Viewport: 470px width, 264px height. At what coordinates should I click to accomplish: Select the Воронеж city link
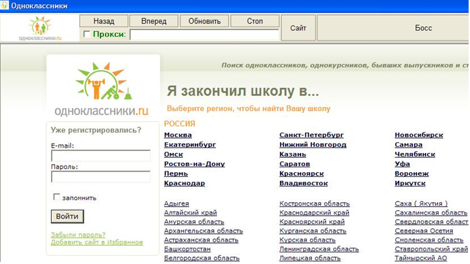pyautogui.click(x=411, y=174)
